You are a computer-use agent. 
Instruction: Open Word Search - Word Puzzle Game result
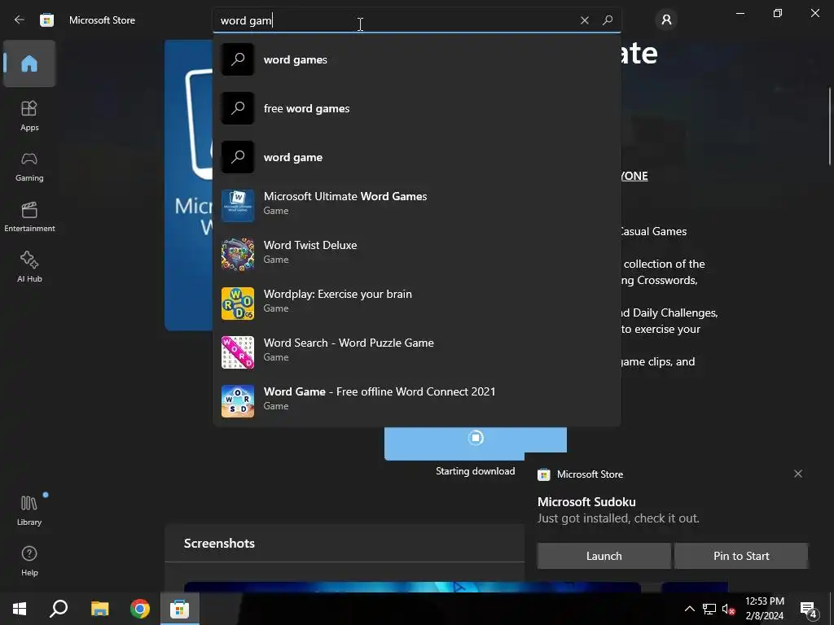pos(416,352)
